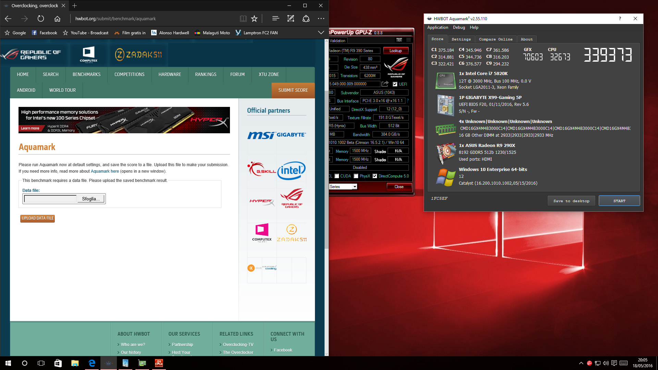Screen dimensions: 658x370
Task: Open Cortana search circle
Action: click(25, 363)
